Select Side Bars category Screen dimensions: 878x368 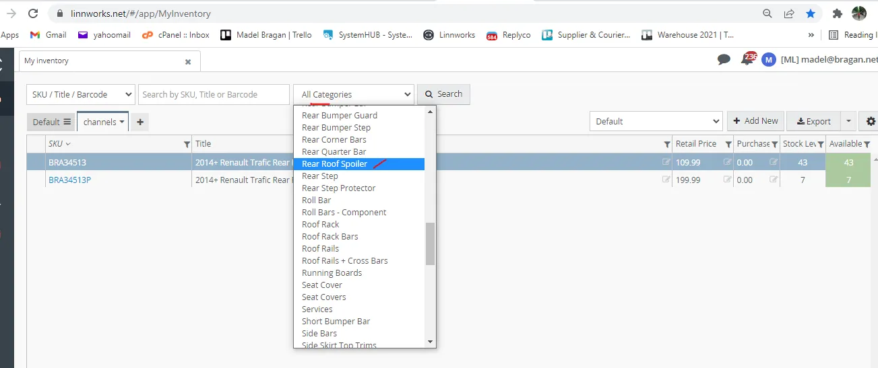[x=319, y=333]
